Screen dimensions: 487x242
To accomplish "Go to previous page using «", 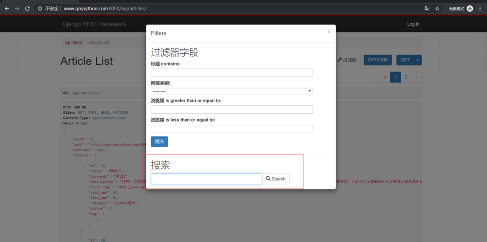I will click(x=385, y=77).
